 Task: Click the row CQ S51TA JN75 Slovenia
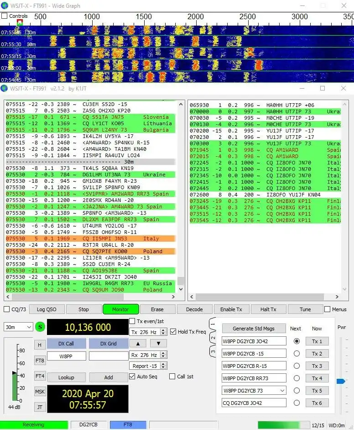pos(90,117)
